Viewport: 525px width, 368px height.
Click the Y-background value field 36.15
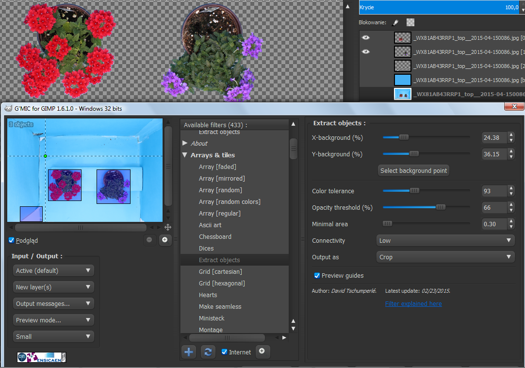(494, 154)
